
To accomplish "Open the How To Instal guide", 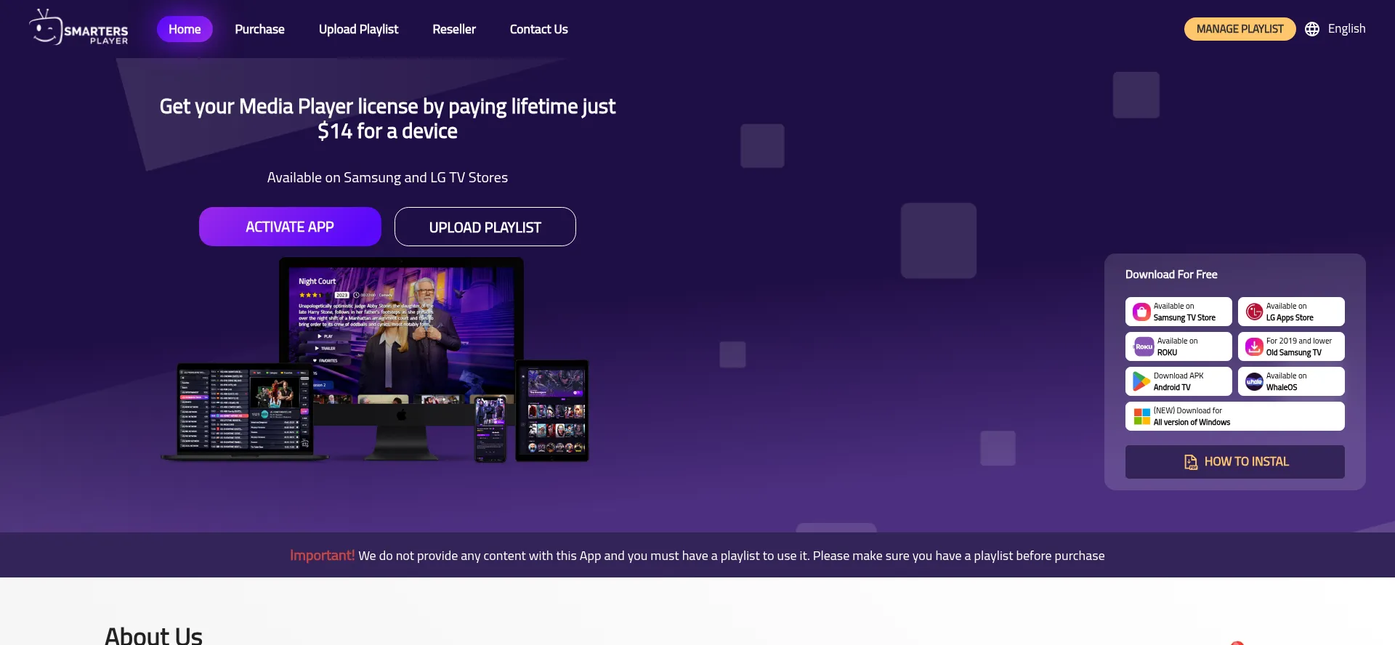I will coord(1234,462).
